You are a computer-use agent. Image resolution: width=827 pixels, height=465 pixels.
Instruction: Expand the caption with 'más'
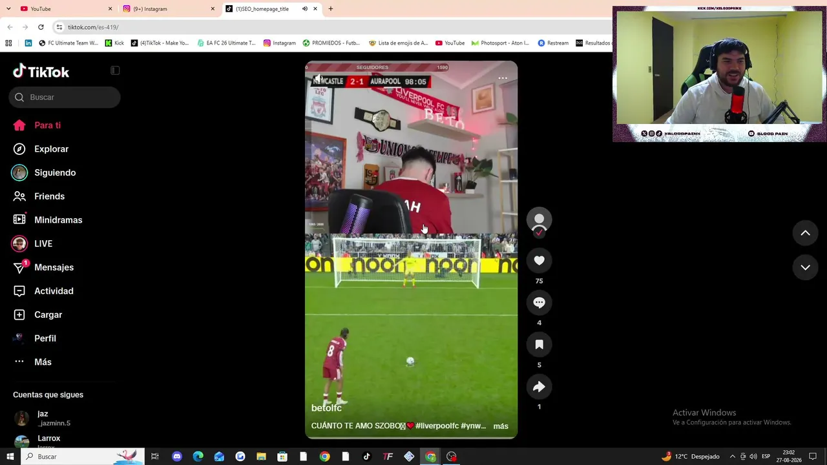click(x=501, y=426)
